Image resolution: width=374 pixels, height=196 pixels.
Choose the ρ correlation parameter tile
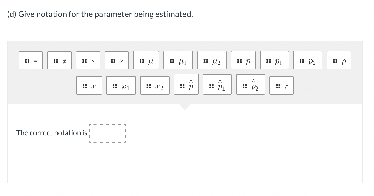(x=339, y=60)
